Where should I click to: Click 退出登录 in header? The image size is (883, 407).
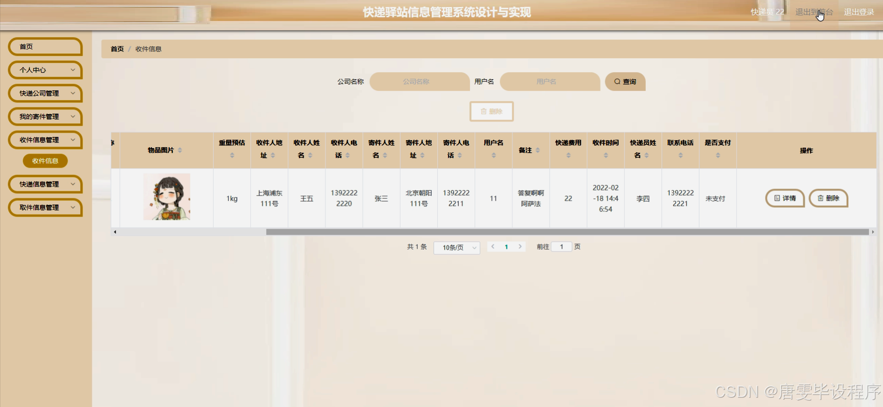(859, 12)
